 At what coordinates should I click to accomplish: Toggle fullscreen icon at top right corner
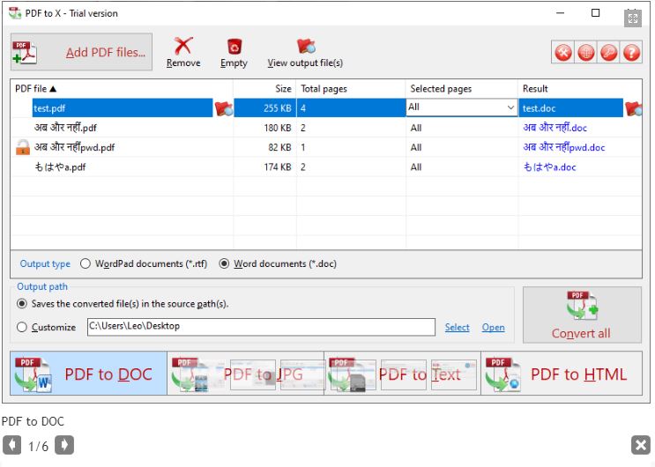632,18
